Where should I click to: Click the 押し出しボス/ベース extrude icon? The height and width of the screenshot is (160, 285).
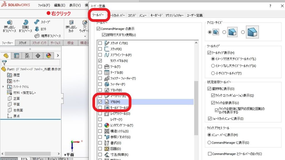[x=10, y=23]
